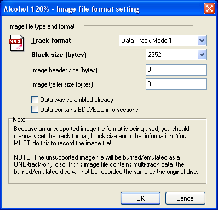Click the 2352 block size combo field
The width and height of the screenshot is (218, 210).
[176, 55]
